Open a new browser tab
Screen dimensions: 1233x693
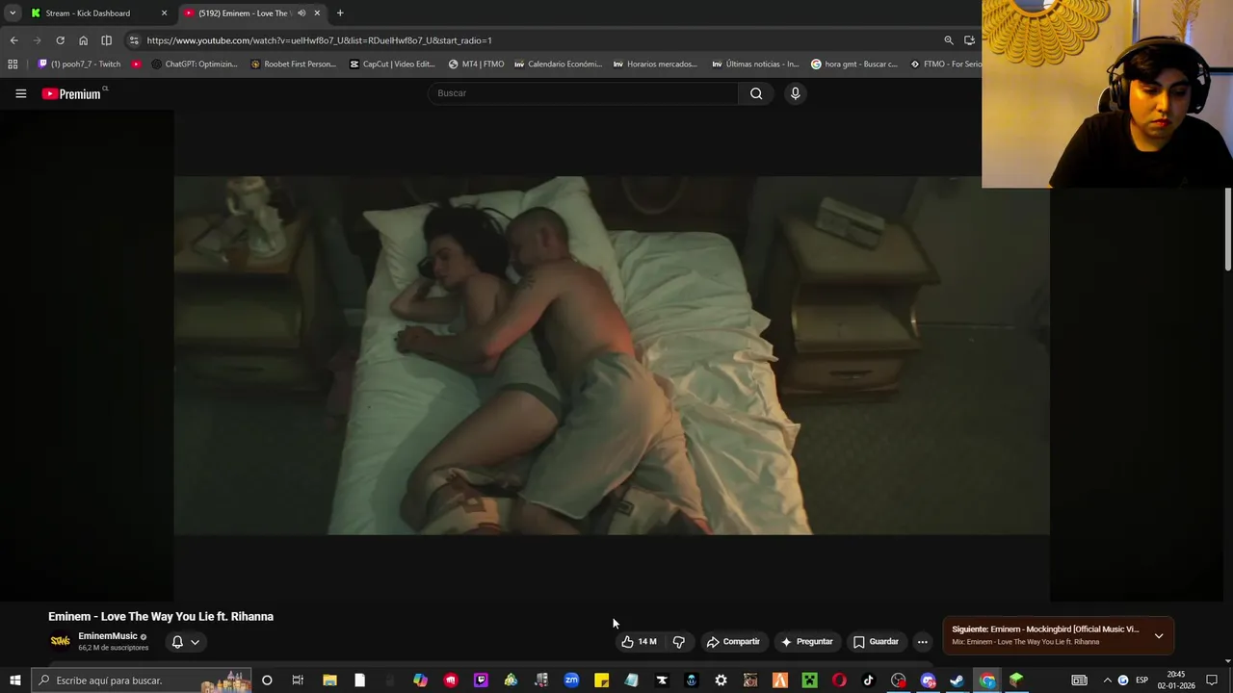340,13
